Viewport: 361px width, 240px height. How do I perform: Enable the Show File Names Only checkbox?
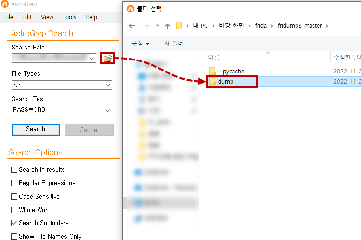(x=14, y=236)
